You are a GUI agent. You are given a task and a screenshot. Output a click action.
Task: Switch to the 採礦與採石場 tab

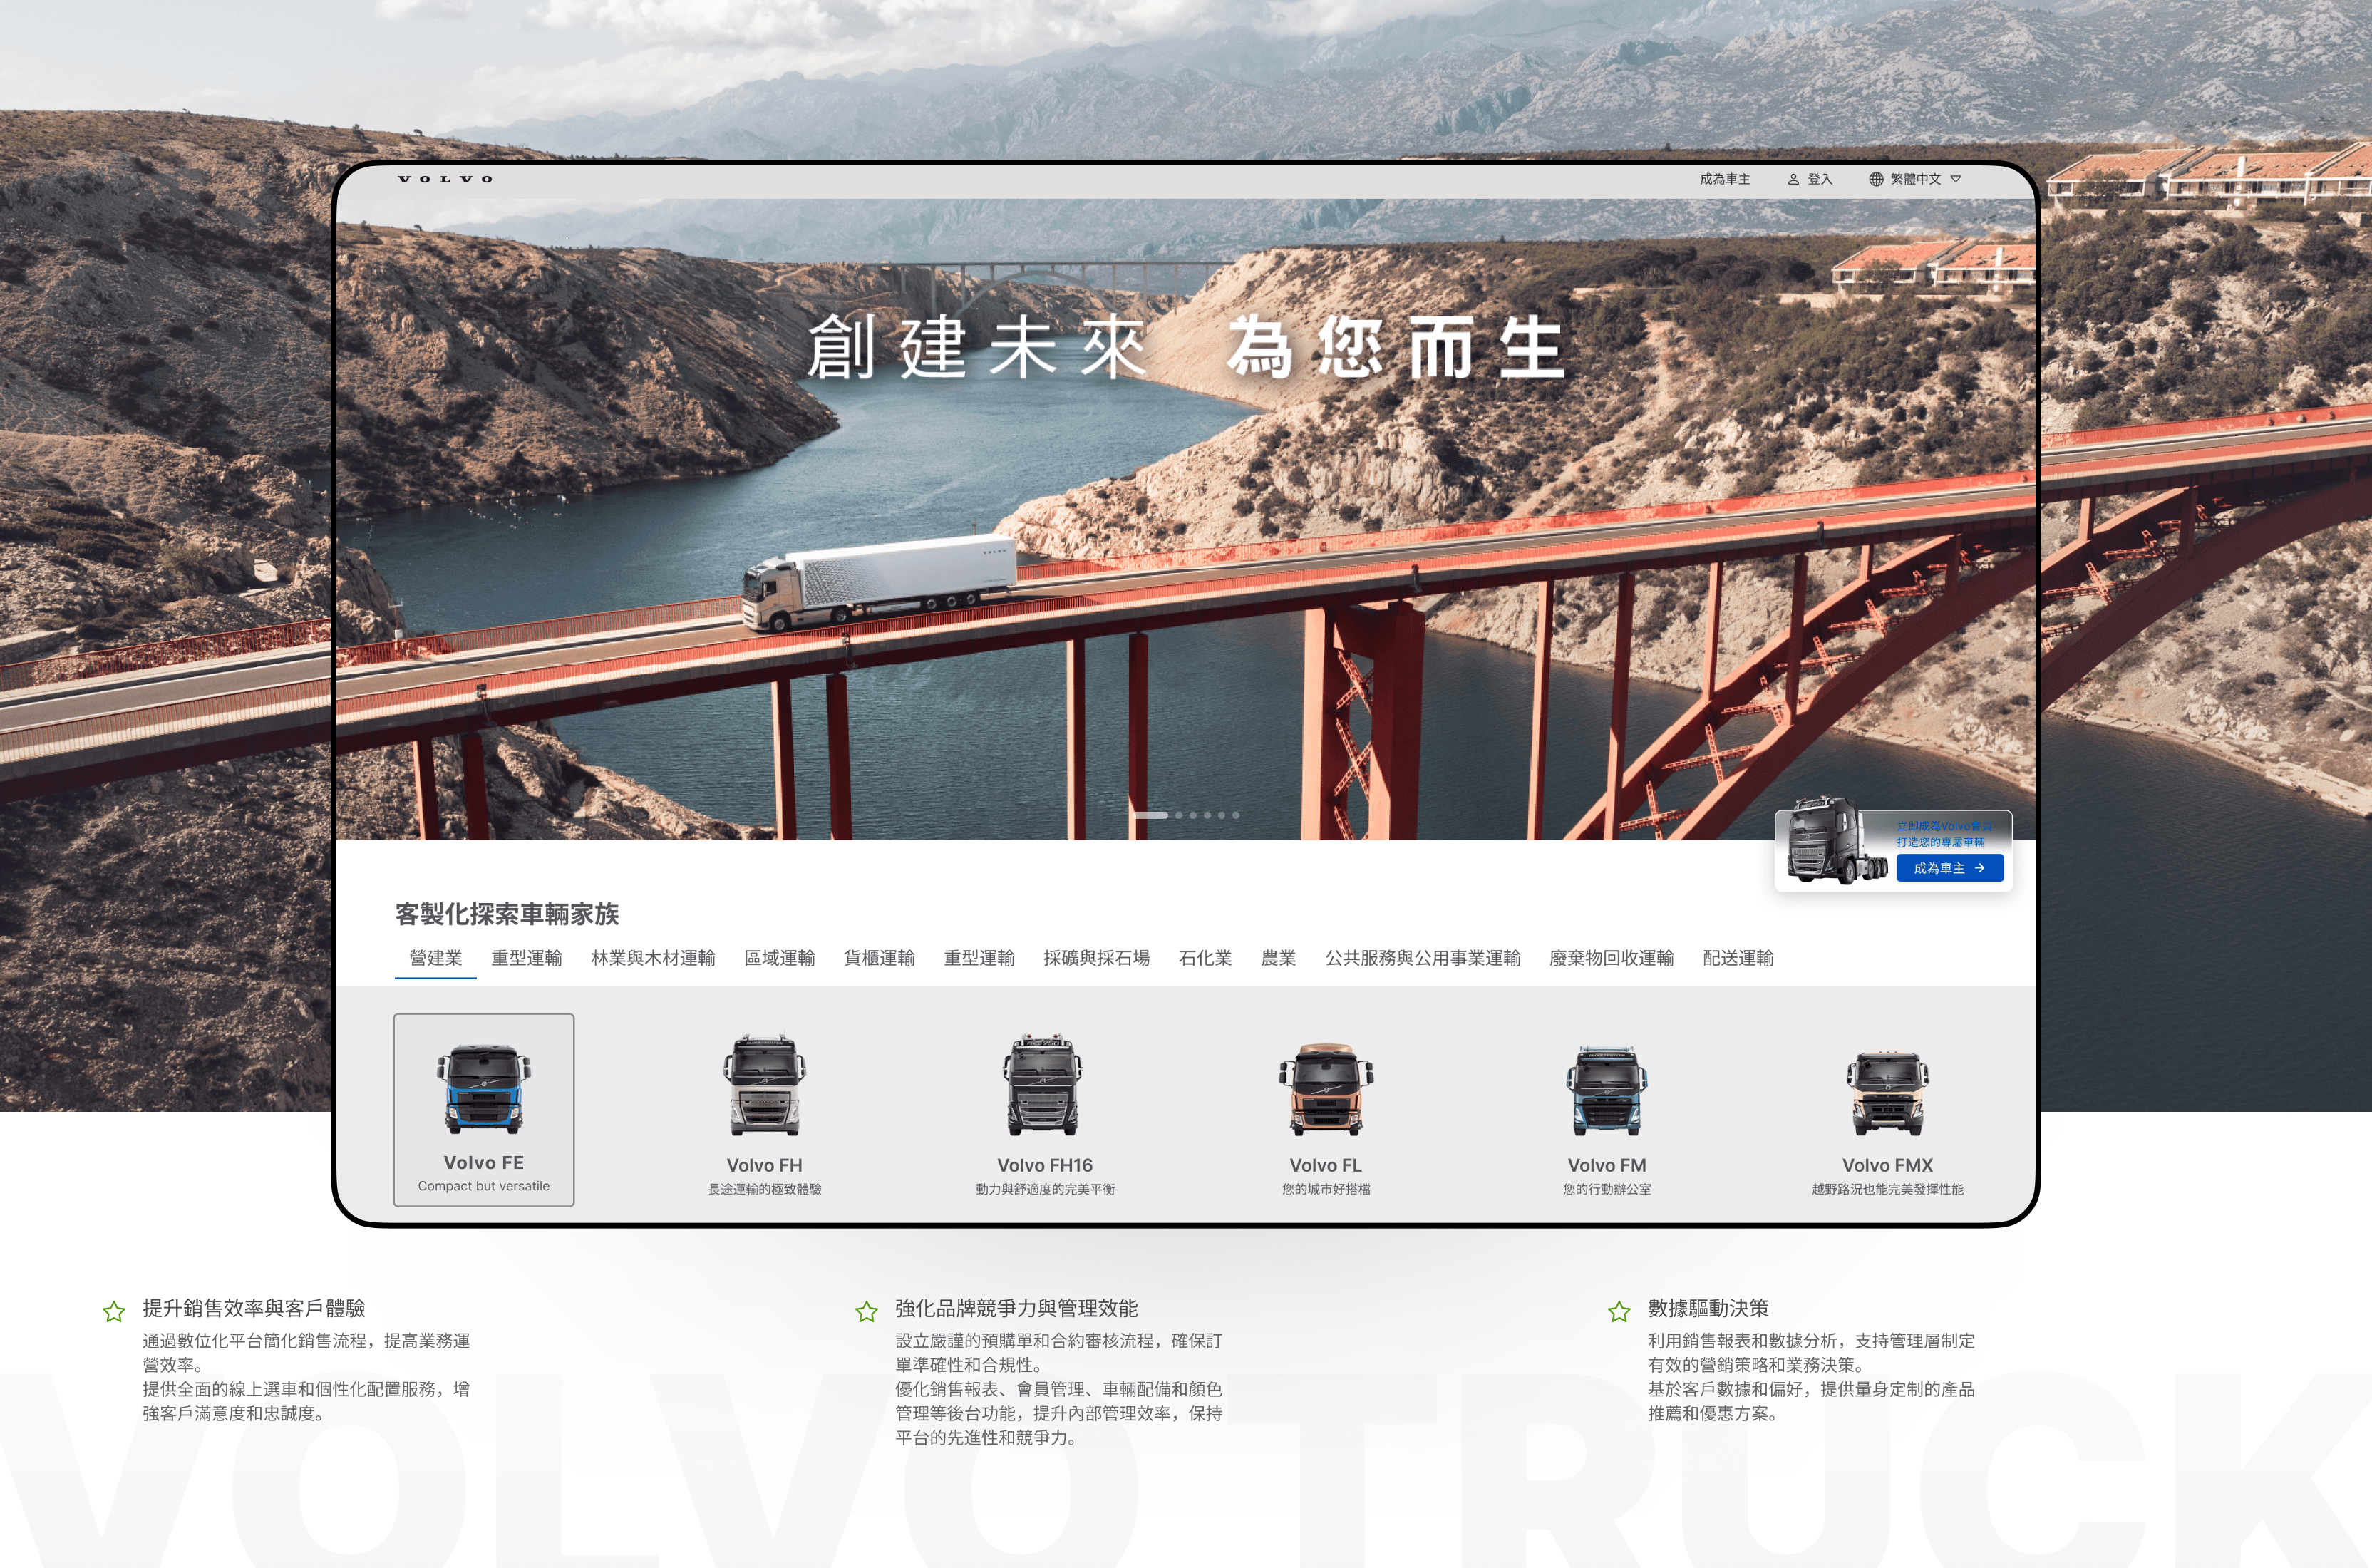1097,958
